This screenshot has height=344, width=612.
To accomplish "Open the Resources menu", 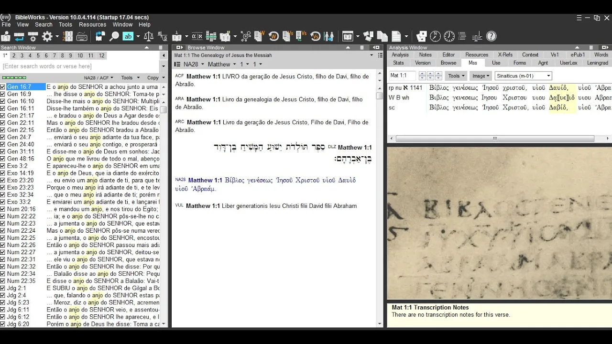I will [x=92, y=24].
